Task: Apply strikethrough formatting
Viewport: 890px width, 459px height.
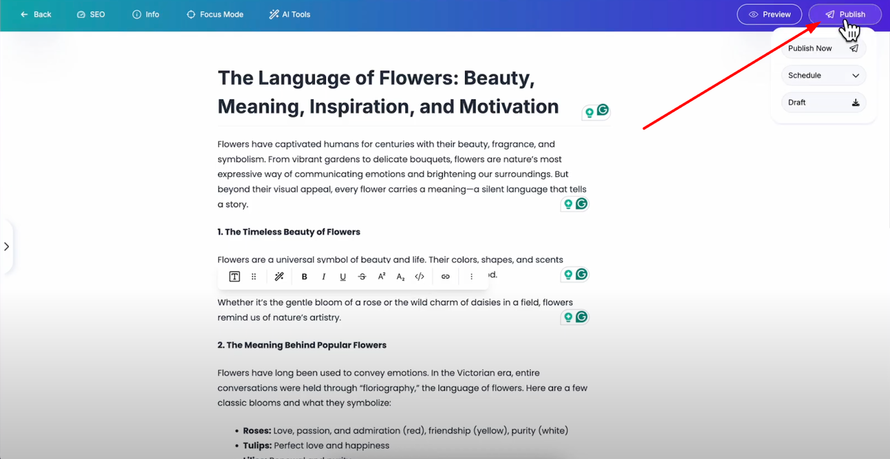Action: [x=362, y=277]
